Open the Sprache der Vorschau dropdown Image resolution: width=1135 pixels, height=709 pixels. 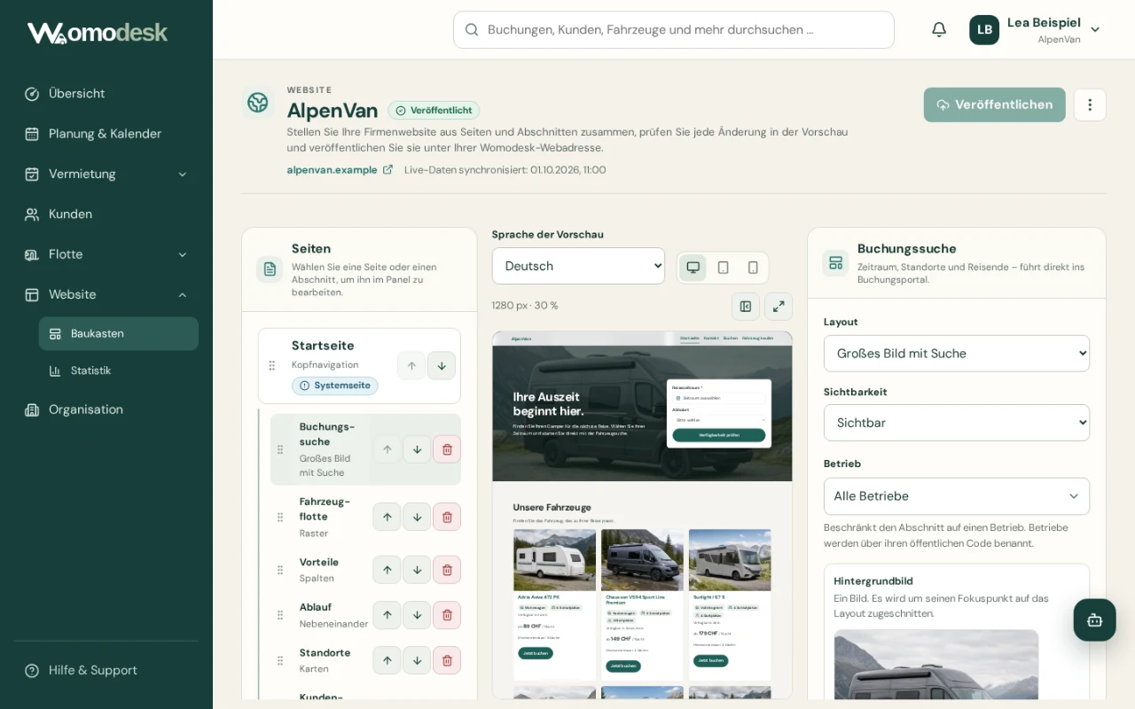pos(578,266)
